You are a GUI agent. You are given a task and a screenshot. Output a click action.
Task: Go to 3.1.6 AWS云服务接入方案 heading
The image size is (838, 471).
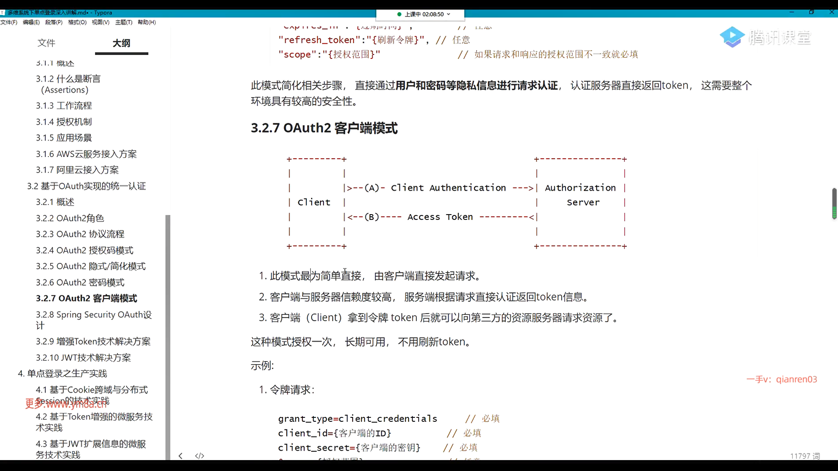(x=86, y=154)
